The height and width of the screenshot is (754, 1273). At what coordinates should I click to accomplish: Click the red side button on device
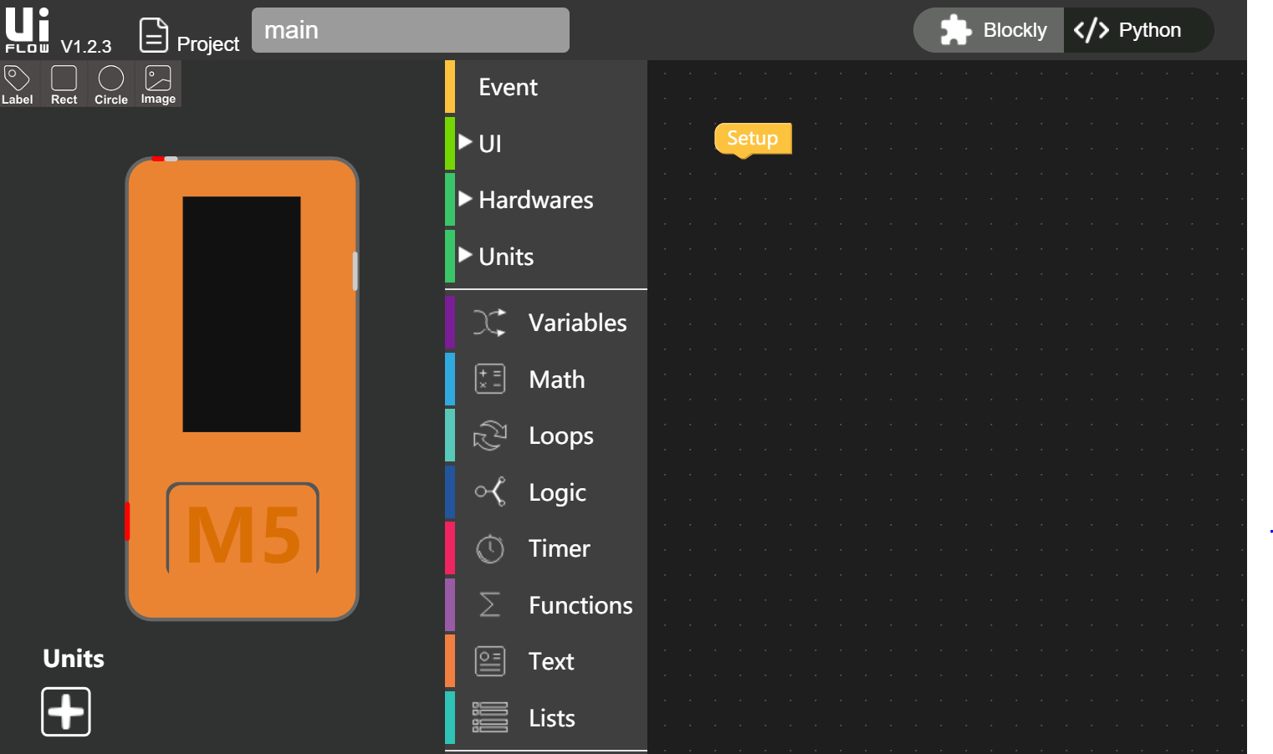coord(128,521)
